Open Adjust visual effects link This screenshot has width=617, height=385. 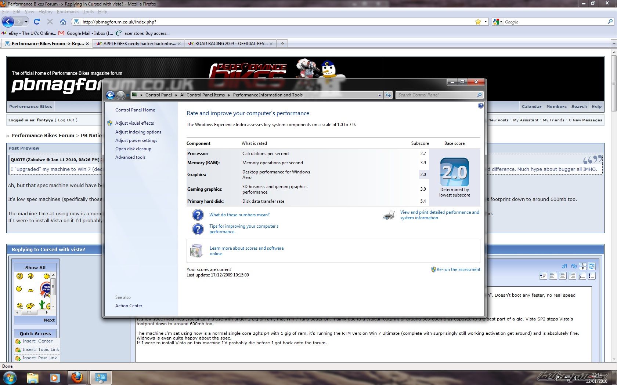(134, 123)
